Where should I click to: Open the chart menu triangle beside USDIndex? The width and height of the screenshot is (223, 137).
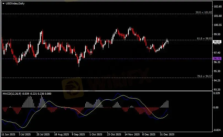[x=3, y=3]
